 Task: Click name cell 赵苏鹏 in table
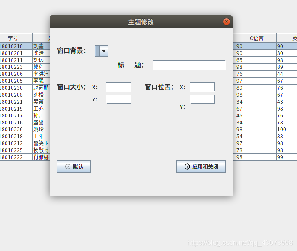point(42,88)
